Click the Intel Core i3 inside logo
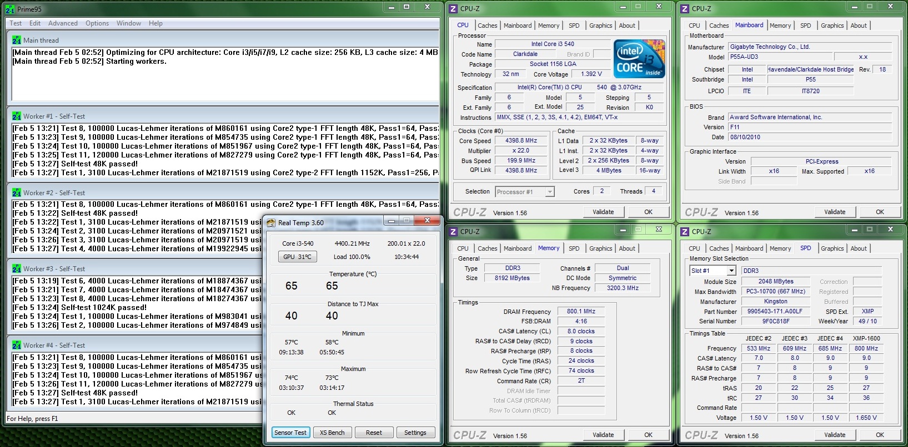The width and height of the screenshot is (908, 447). [639, 59]
